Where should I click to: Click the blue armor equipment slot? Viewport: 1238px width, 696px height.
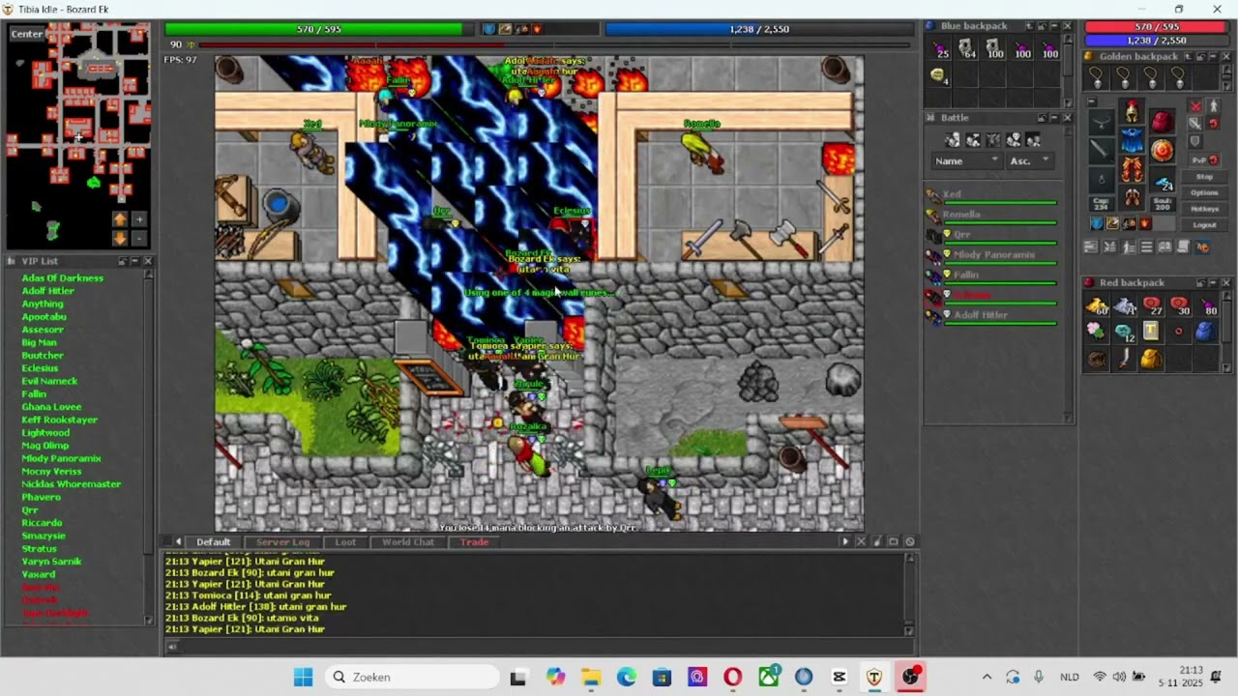pos(1132,140)
